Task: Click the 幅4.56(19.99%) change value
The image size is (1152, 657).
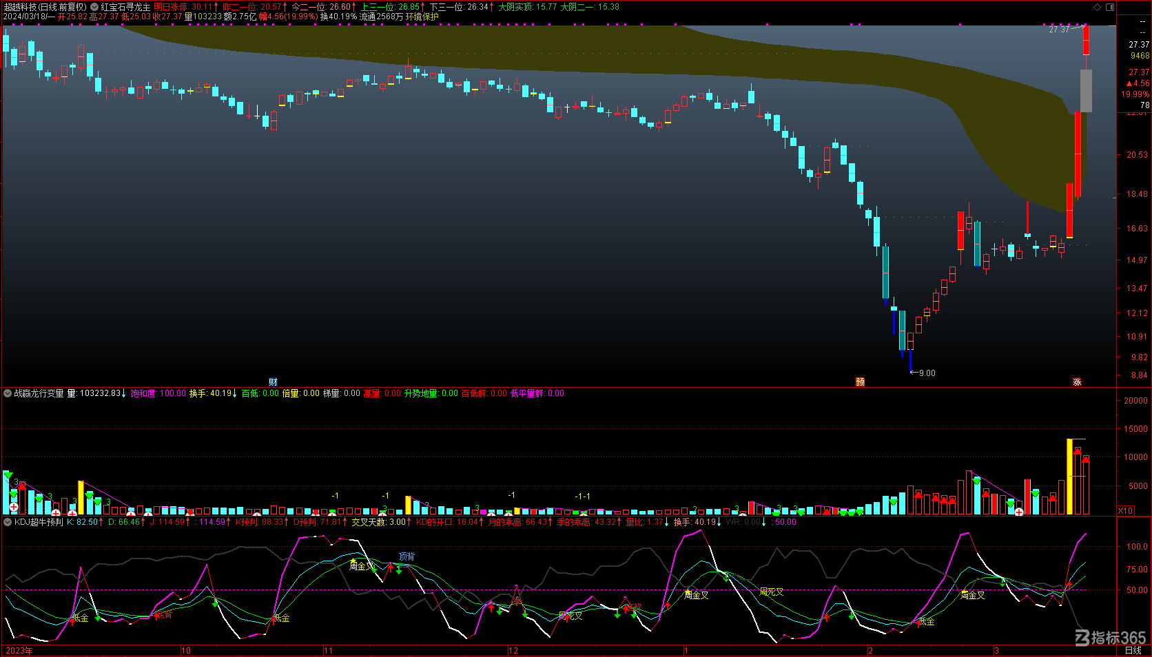Action: tap(289, 17)
